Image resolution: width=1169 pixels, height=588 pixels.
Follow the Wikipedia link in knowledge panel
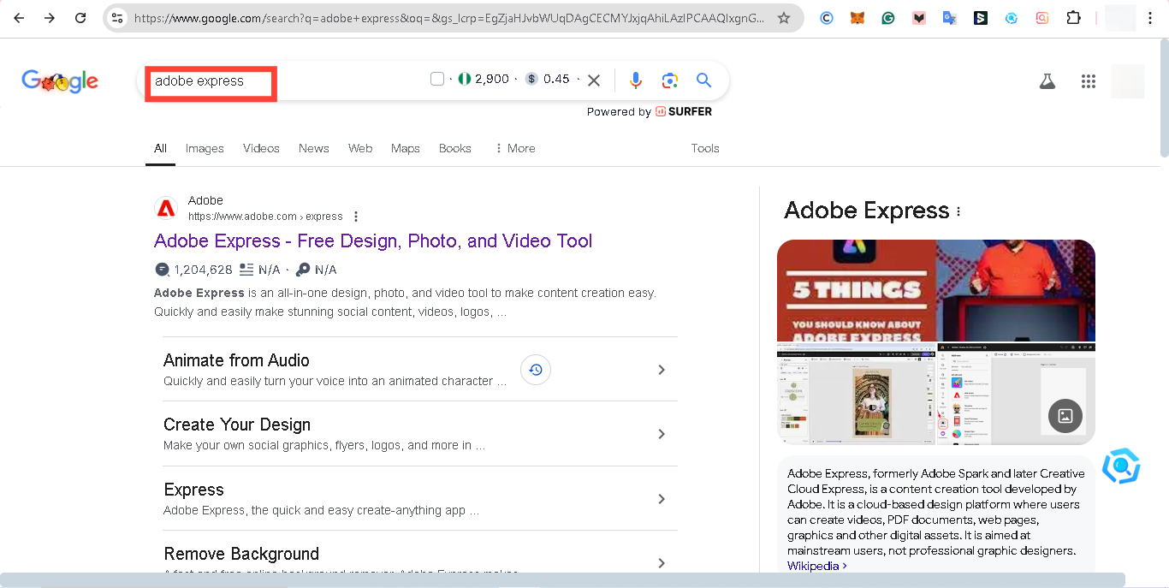817,566
